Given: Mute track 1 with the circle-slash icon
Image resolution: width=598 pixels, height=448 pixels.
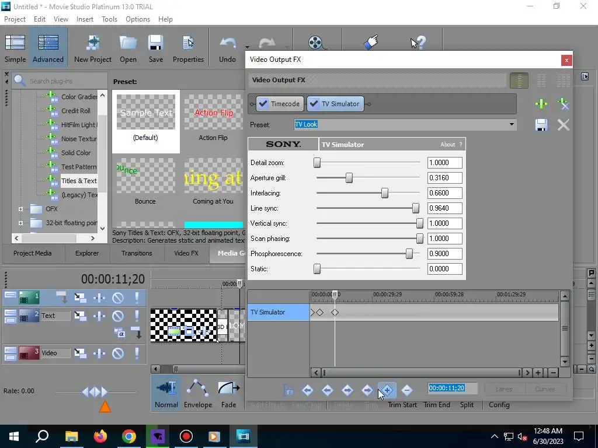Looking at the screenshot, I should [118, 297].
